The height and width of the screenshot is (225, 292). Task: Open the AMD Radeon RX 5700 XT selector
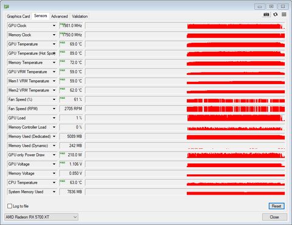pyautogui.click(x=41, y=217)
